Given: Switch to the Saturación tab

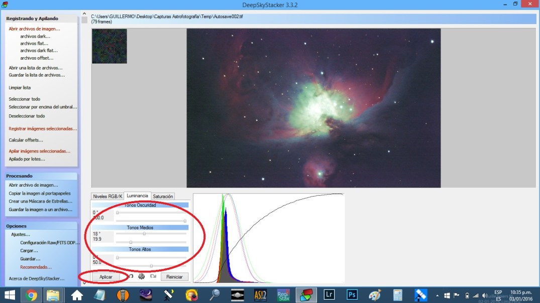Looking at the screenshot, I should (163, 196).
